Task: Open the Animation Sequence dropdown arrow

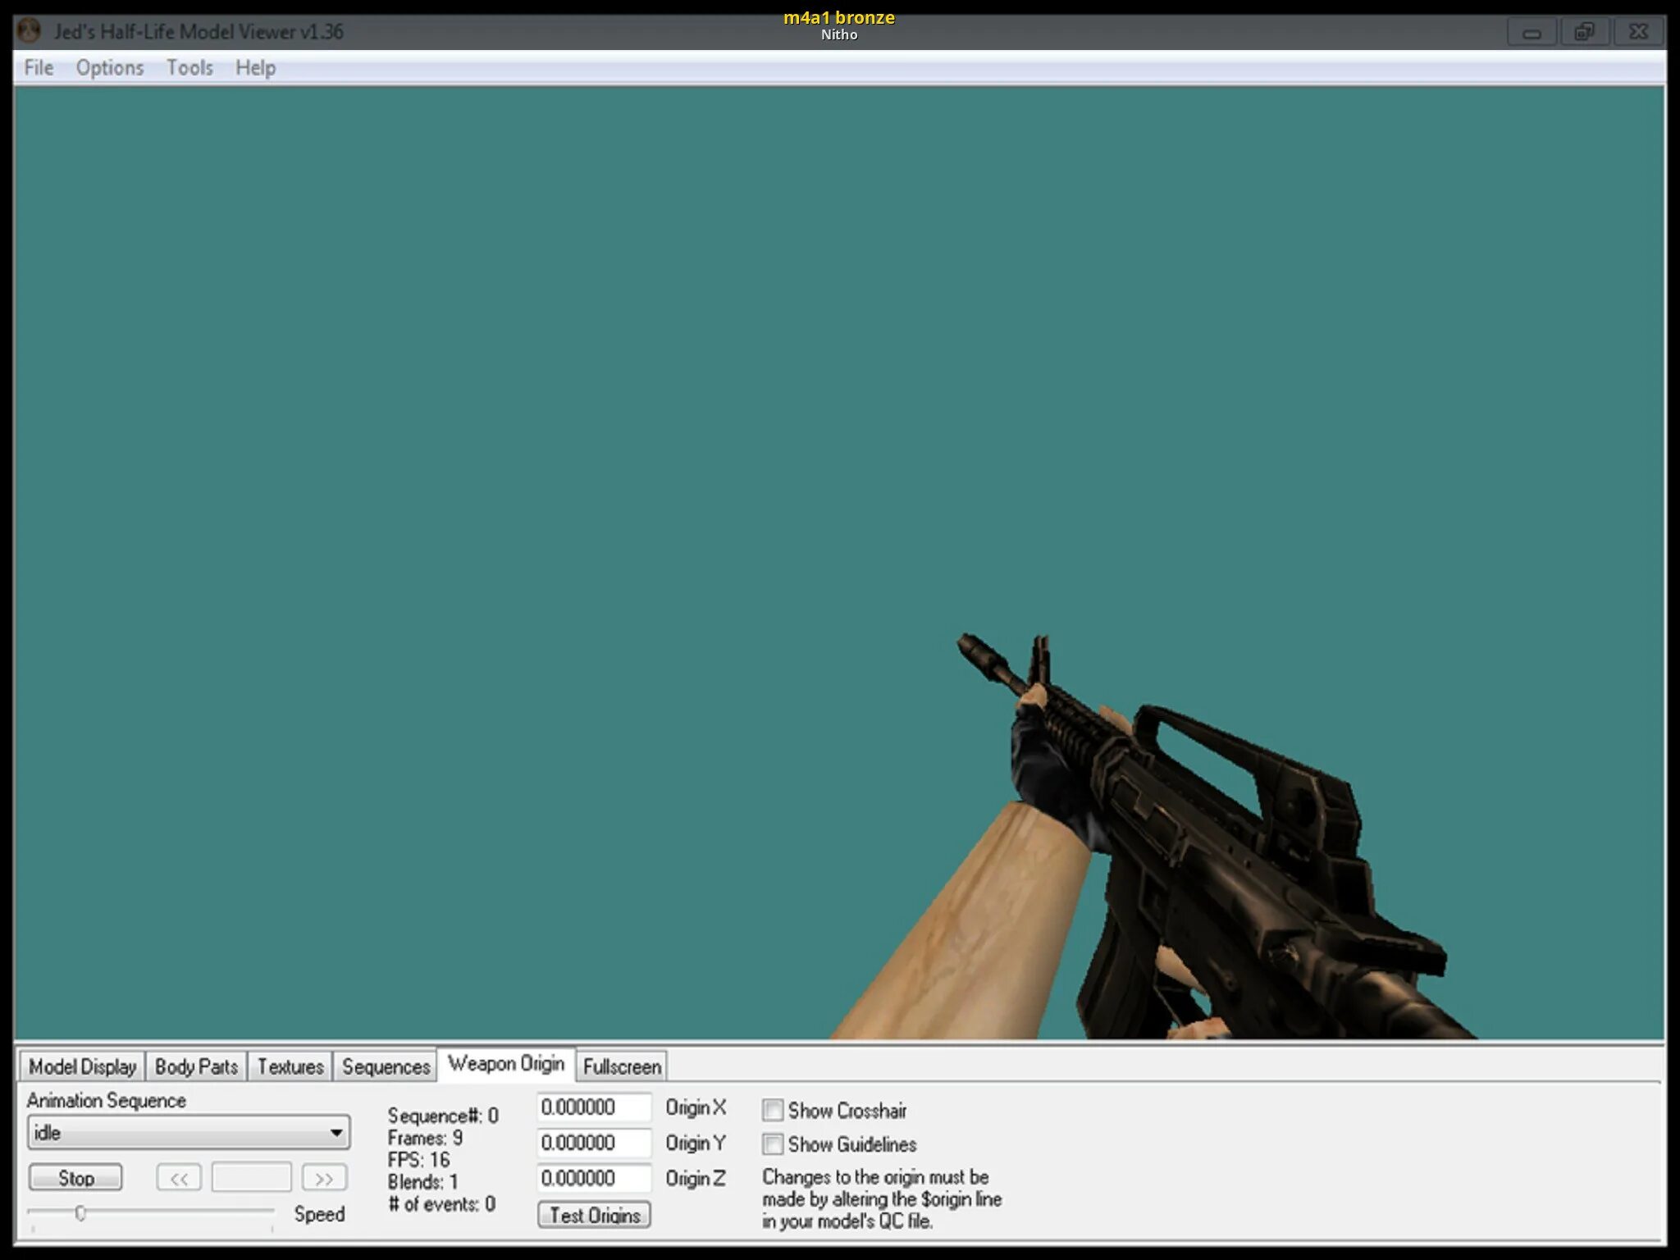Action: click(336, 1133)
